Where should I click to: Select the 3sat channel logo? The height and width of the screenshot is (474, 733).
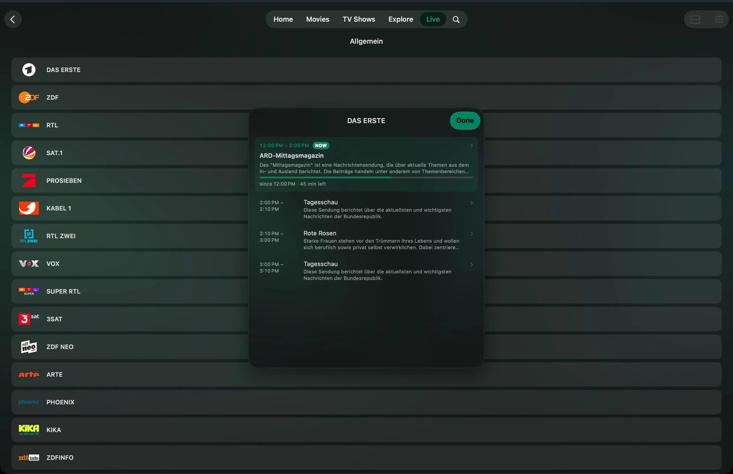[x=29, y=319]
